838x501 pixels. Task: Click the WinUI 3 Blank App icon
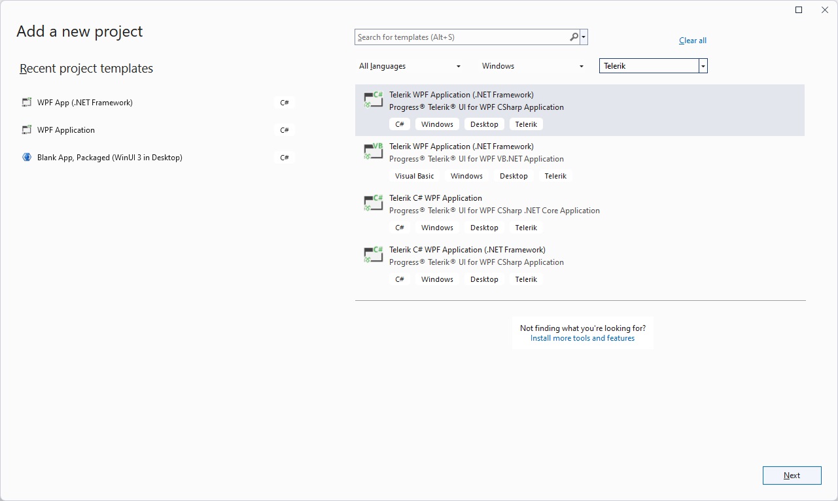(x=26, y=157)
